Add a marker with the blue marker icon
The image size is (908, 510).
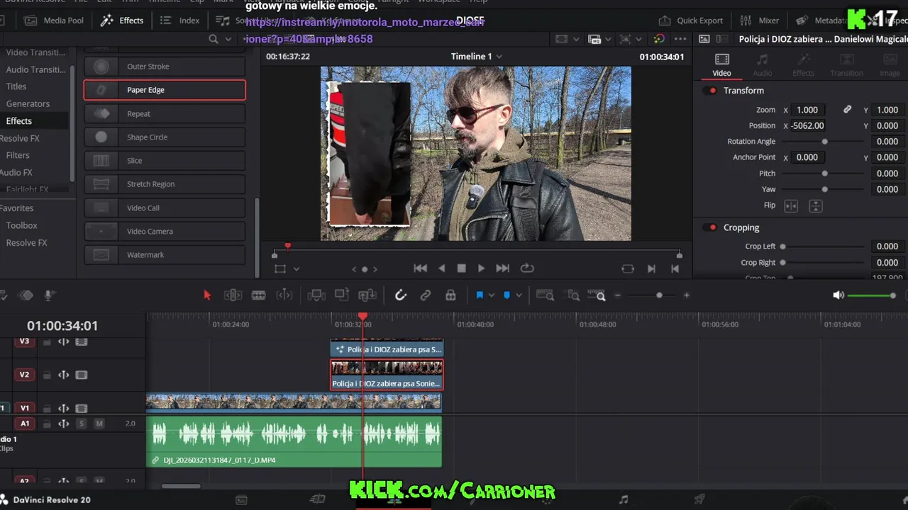(506, 295)
